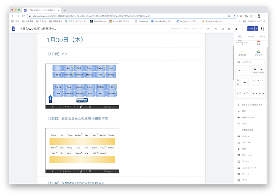Screen dimensions: 277x196
Task: Insert a YouTube video from sidebar
Action: pos(245,136)
